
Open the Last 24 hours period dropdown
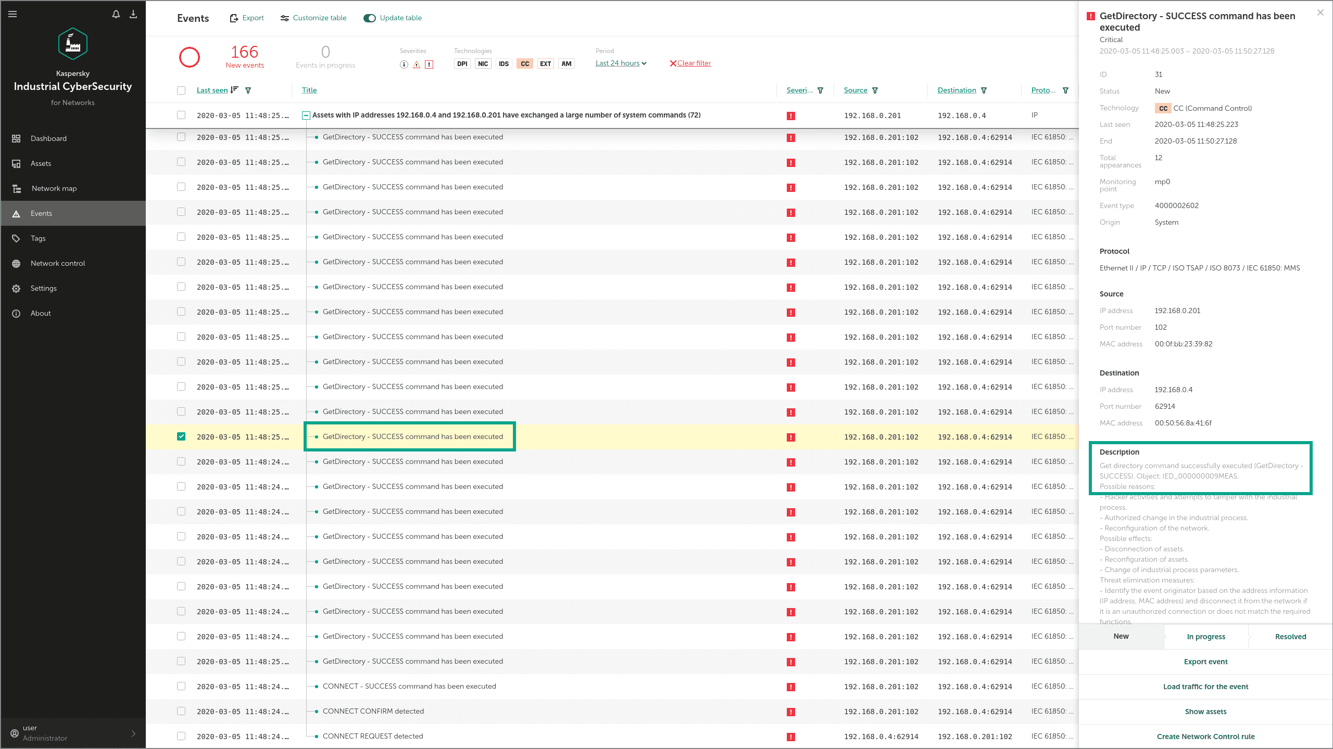(x=621, y=63)
